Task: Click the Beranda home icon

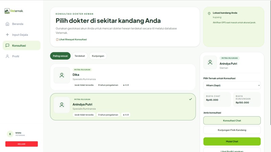Action: (x=7, y=24)
